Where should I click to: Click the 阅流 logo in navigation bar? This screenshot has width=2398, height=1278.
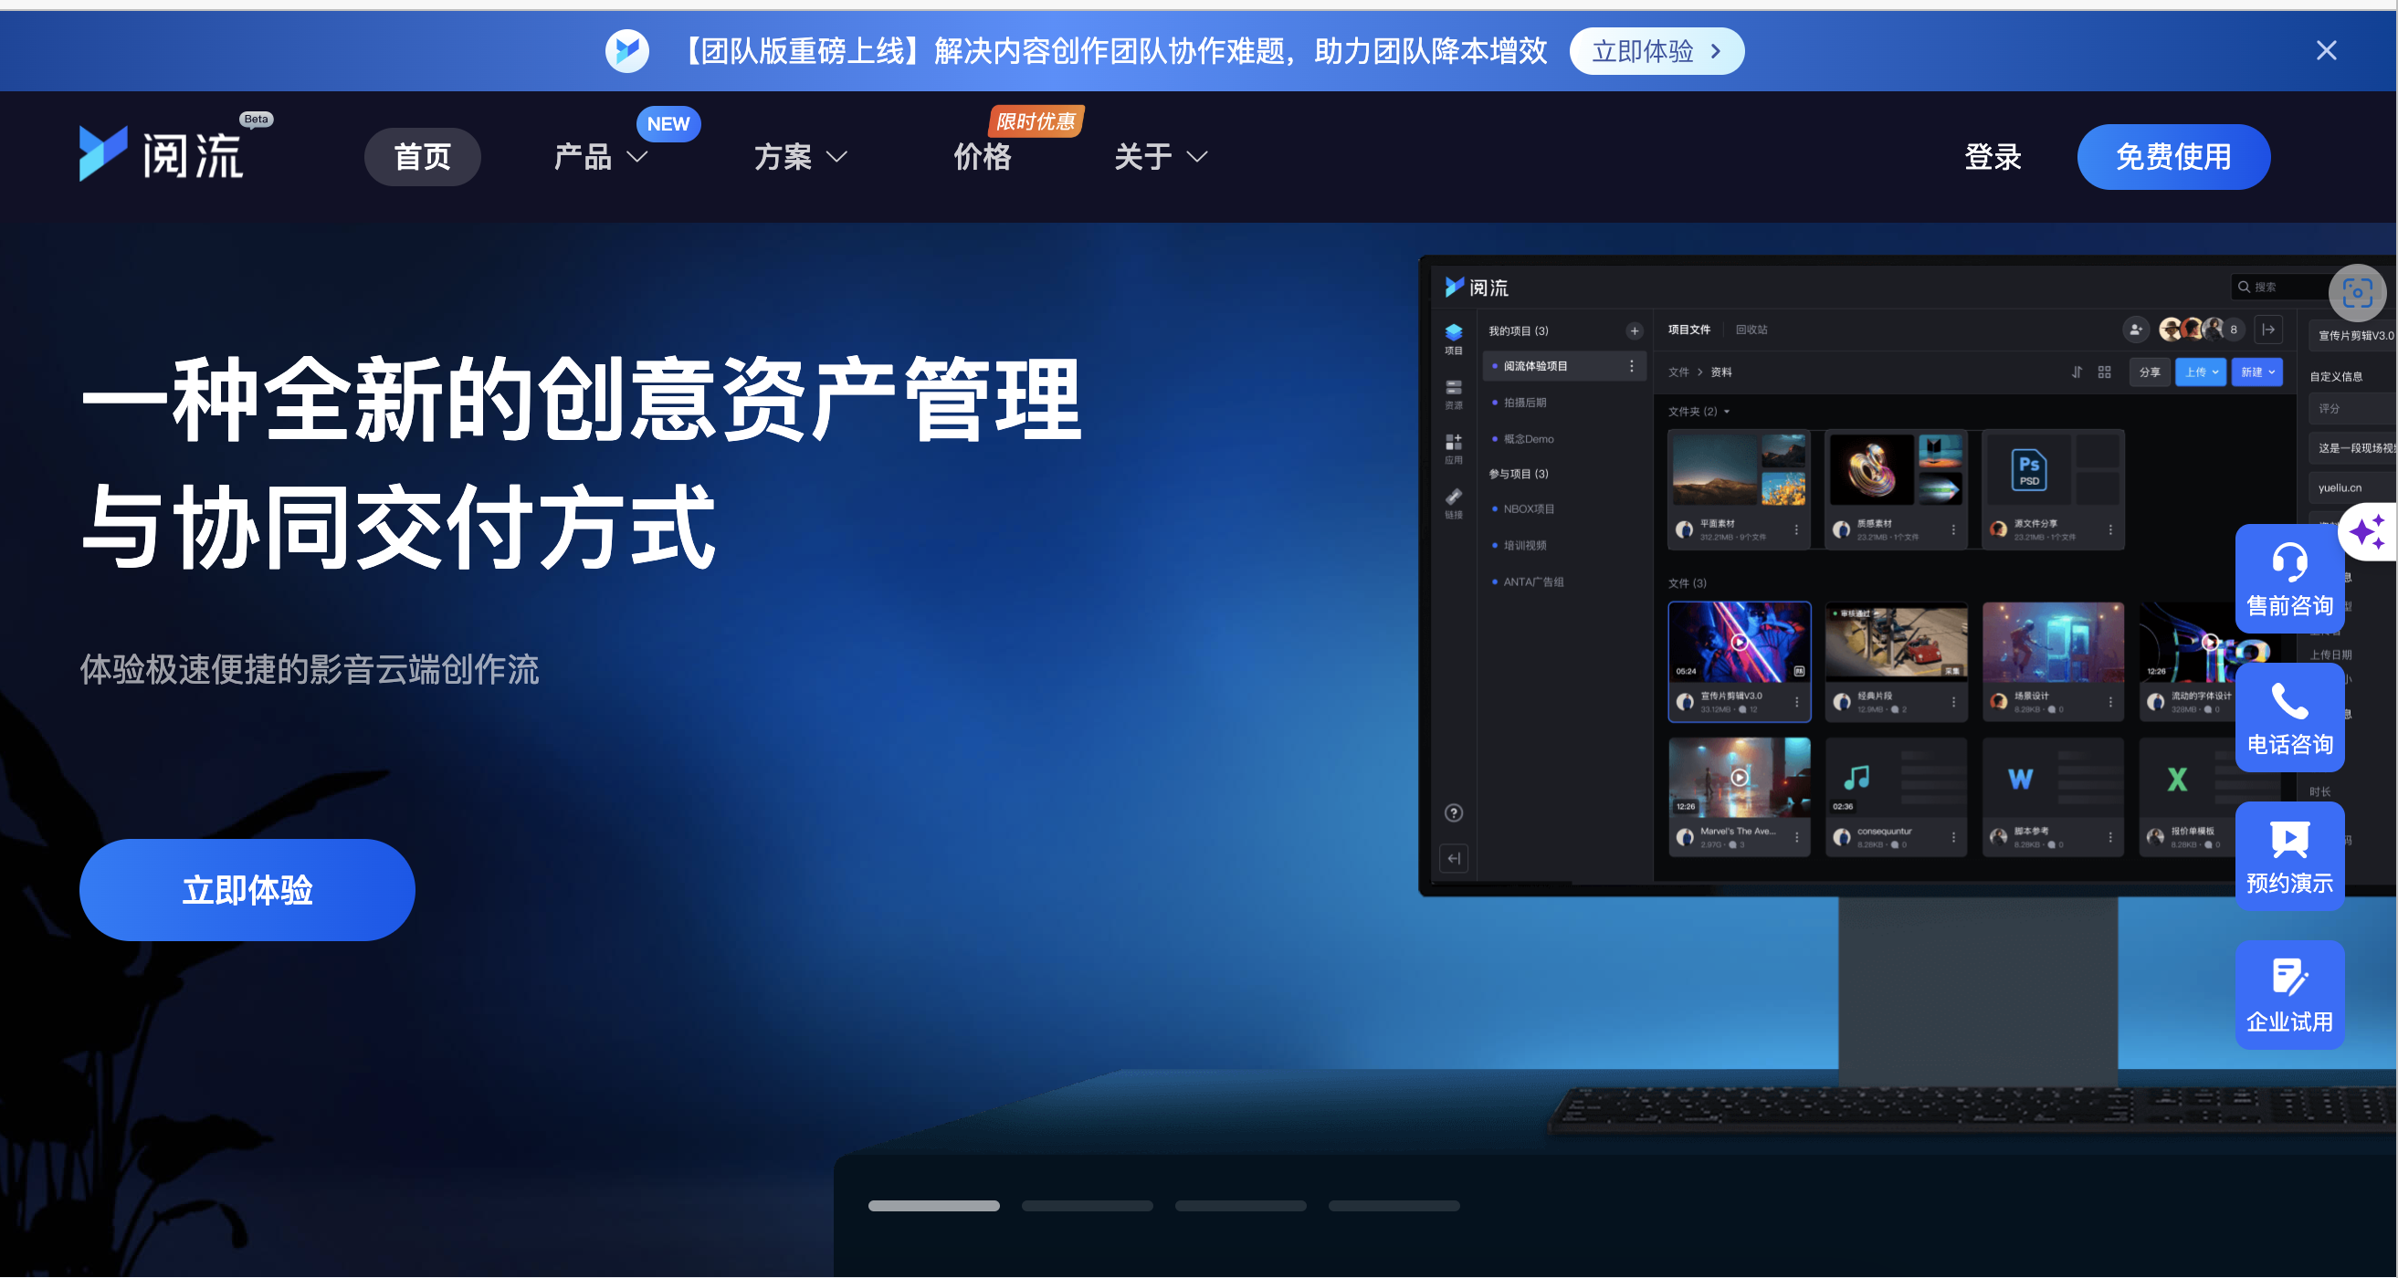pyautogui.click(x=163, y=153)
